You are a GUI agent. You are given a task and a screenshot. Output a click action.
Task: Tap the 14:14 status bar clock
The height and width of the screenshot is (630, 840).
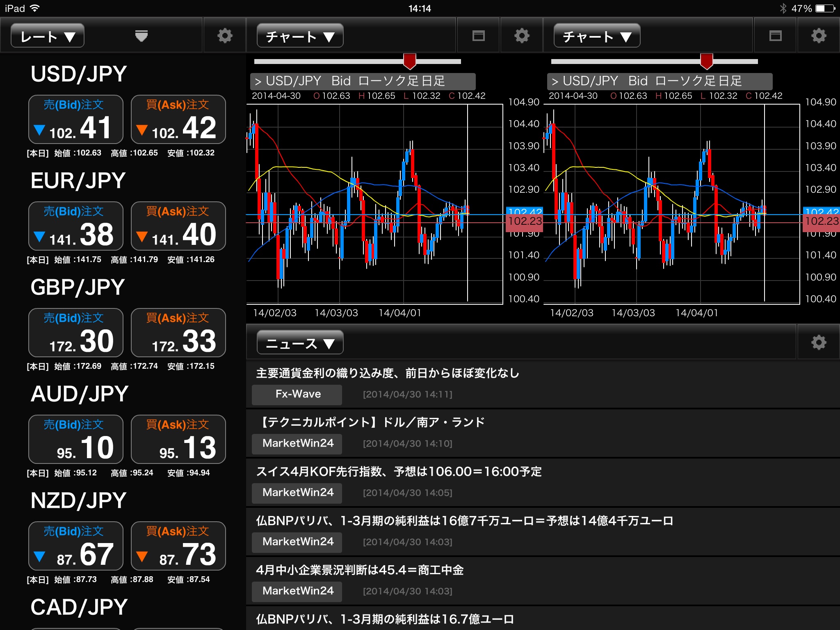[x=420, y=8]
